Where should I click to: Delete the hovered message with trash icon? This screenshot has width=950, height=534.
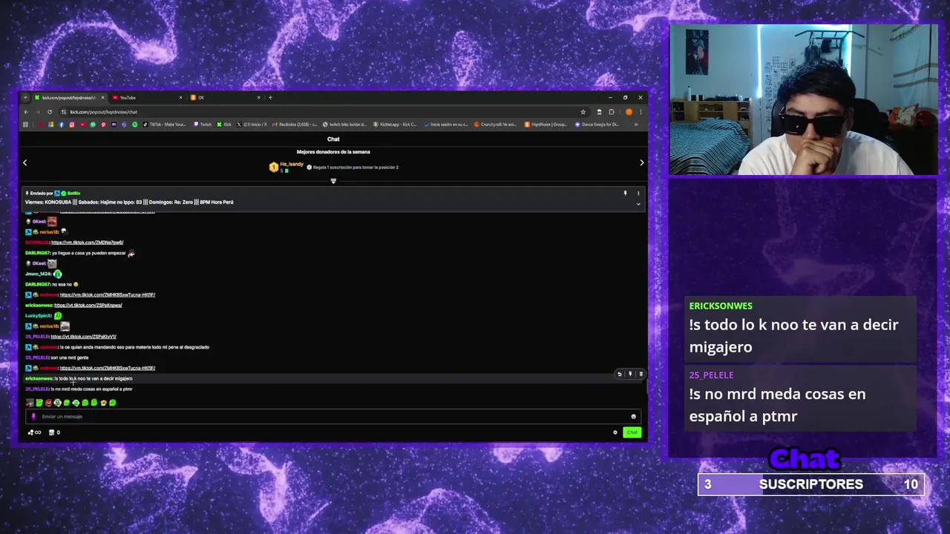[x=641, y=374]
